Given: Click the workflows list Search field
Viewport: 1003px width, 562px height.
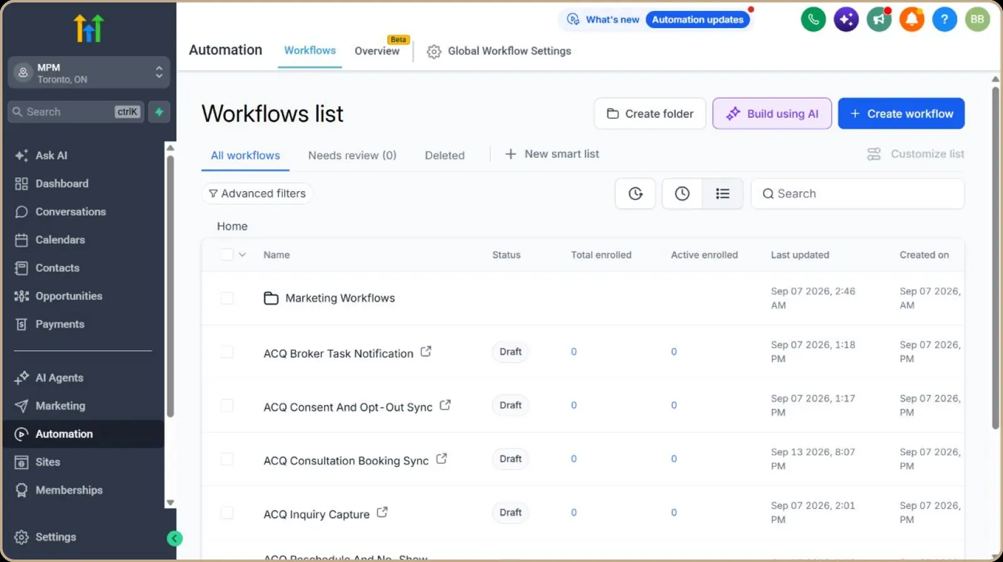Looking at the screenshot, I should [x=858, y=194].
